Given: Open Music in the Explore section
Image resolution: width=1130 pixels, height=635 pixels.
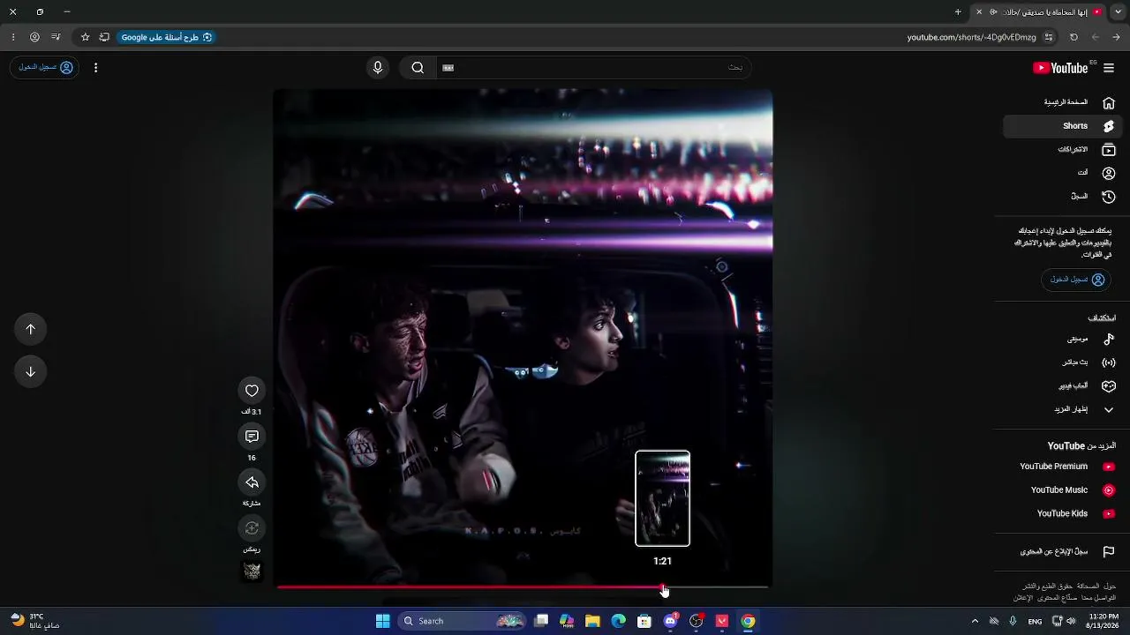Looking at the screenshot, I should coord(1063,339).
